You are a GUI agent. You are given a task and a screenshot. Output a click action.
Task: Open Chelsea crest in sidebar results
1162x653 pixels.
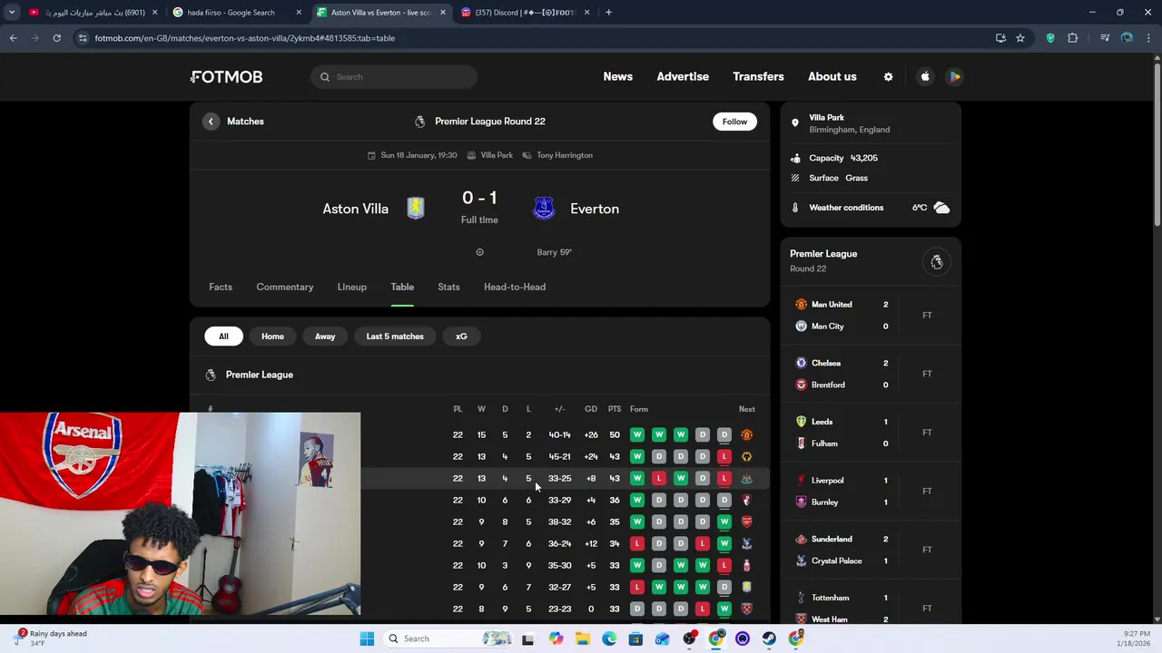pyautogui.click(x=801, y=363)
